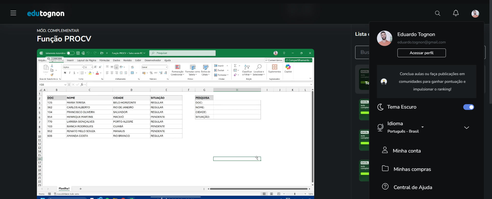Click the AutoSum sigma icon

[235, 66]
